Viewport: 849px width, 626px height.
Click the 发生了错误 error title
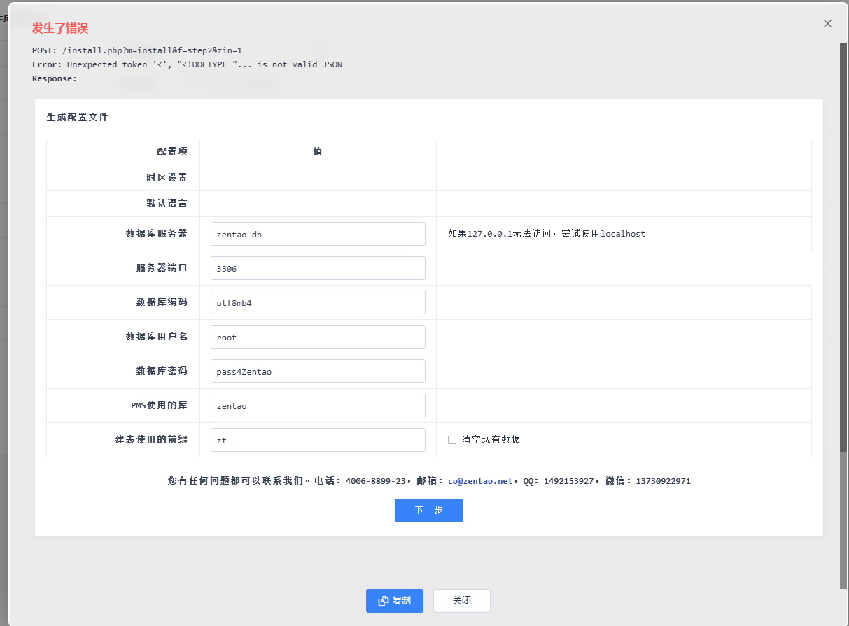click(x=60, y=28)
